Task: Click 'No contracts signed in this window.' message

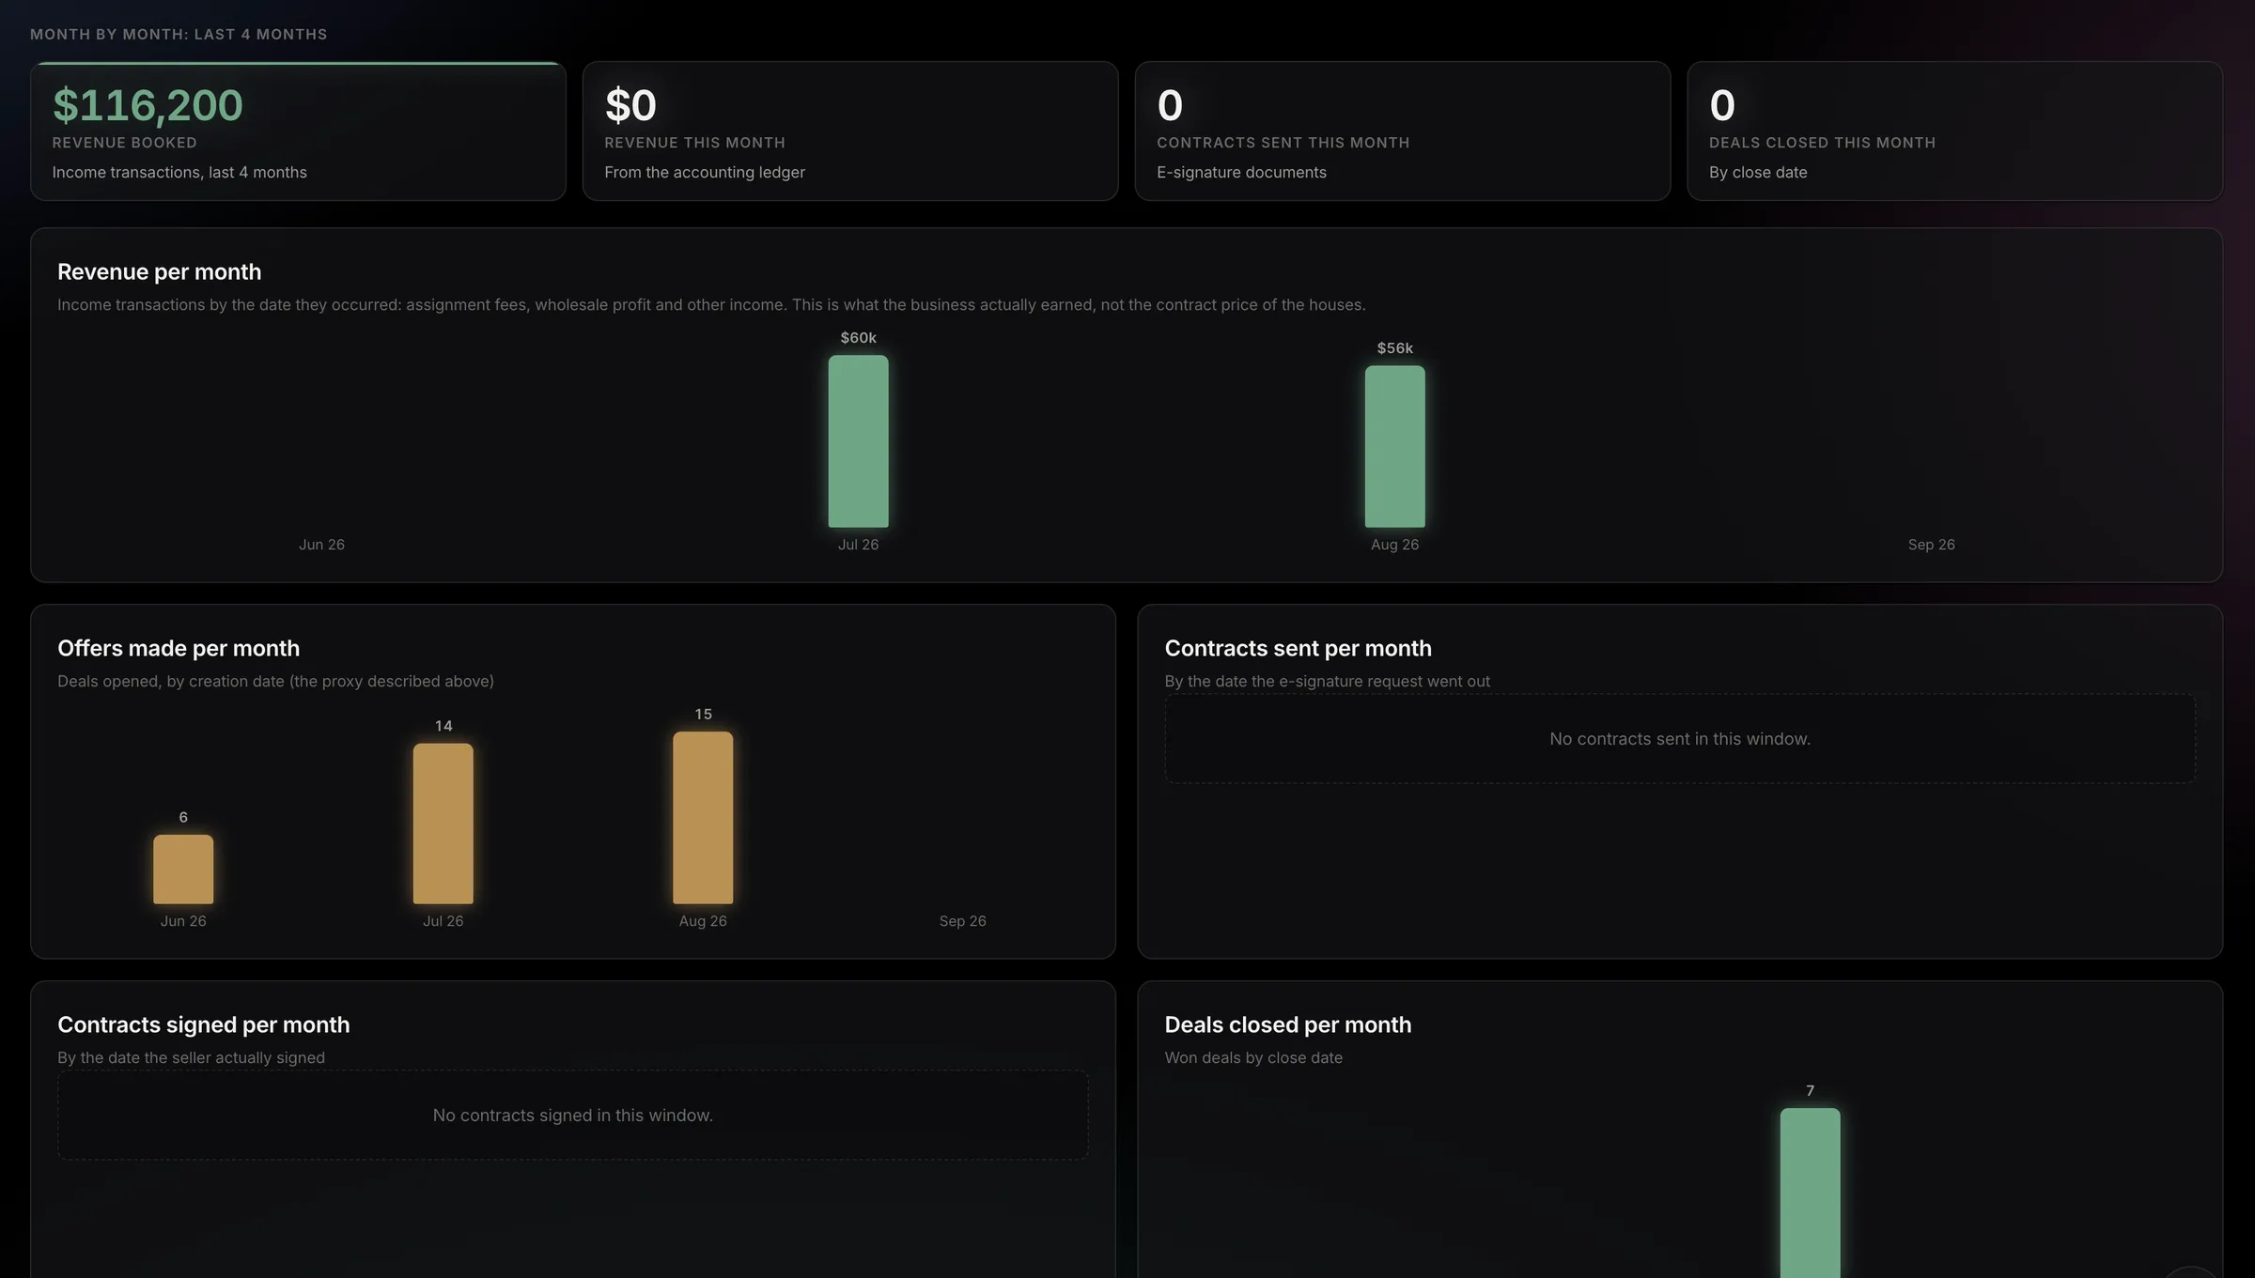Action: click(573, 1116)
